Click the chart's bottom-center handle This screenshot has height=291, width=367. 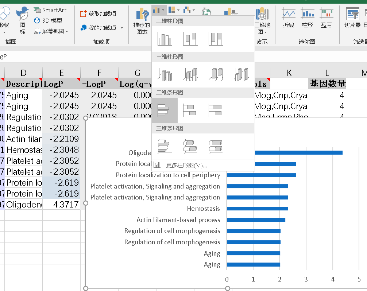228,288
